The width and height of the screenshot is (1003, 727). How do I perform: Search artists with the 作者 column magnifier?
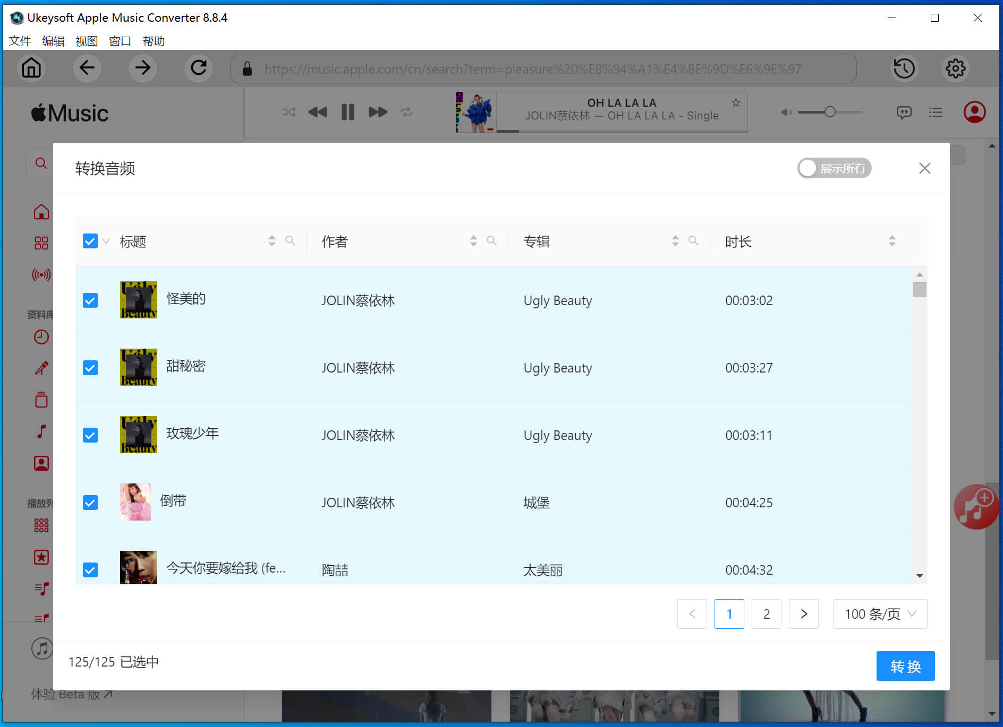491,241
